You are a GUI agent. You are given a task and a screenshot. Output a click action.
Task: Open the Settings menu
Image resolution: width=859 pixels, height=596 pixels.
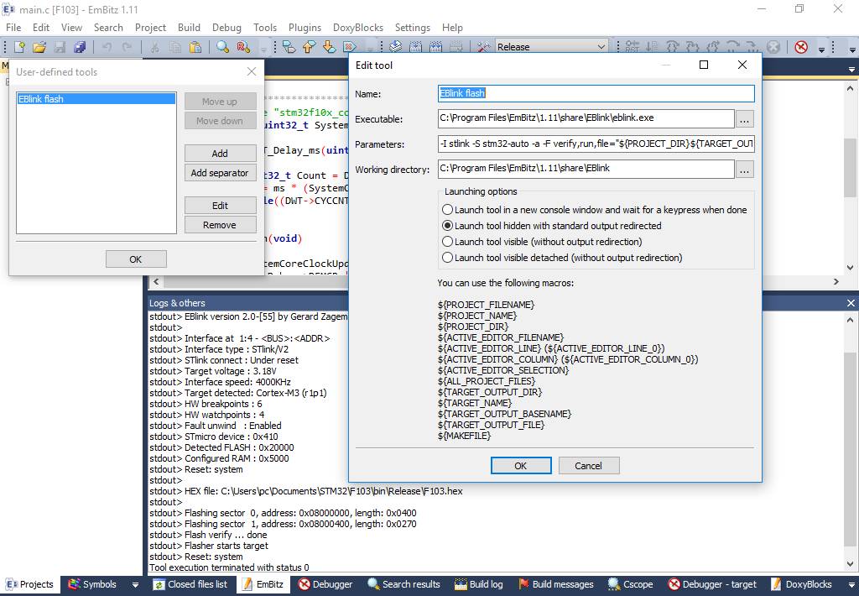[413, 28]
